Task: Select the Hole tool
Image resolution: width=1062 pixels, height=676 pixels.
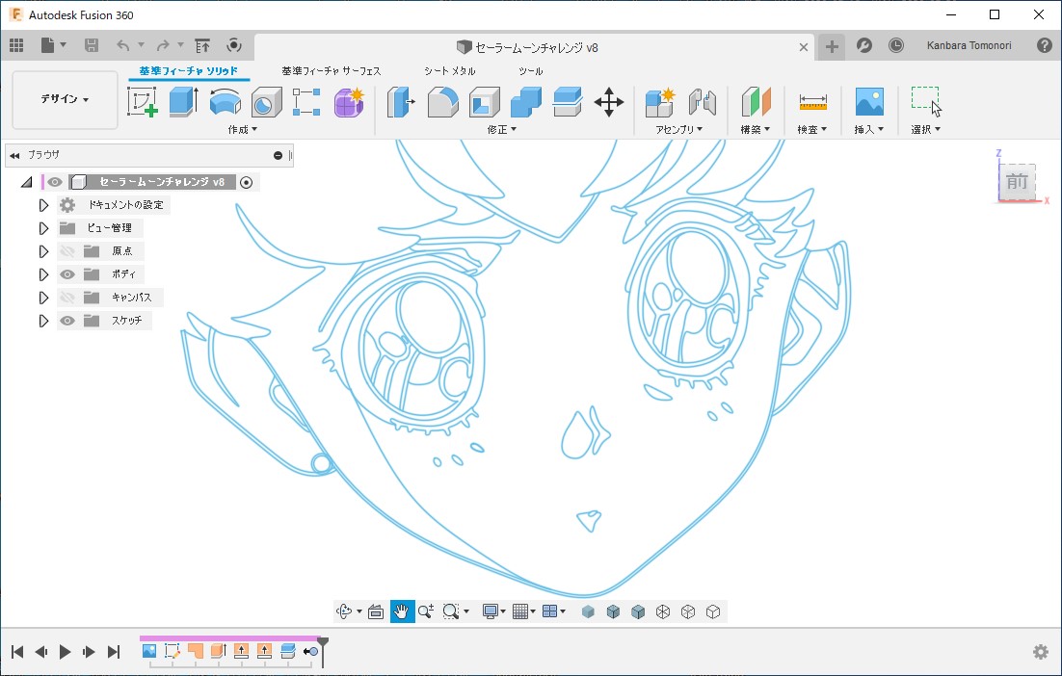Action: 266,102
